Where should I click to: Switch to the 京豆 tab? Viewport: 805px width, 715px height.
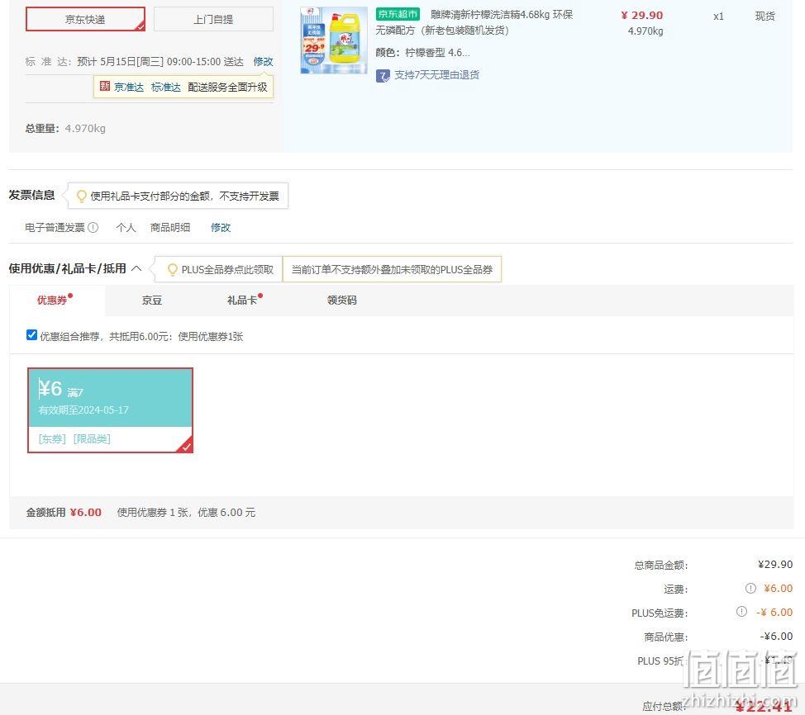click(152, 300)
